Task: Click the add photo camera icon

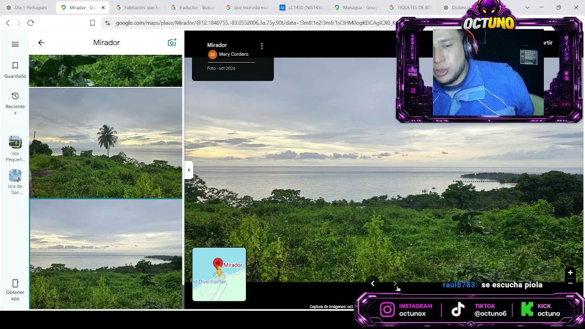Action: click(172, 42)
